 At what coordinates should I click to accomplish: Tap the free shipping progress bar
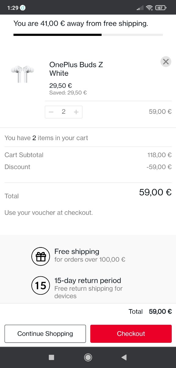(88, 35)
